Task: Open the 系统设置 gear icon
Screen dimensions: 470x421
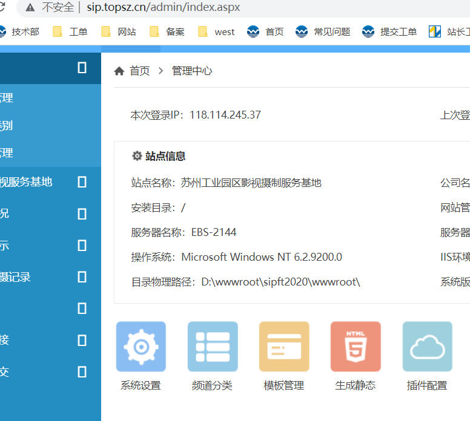Action: (141, 347)
